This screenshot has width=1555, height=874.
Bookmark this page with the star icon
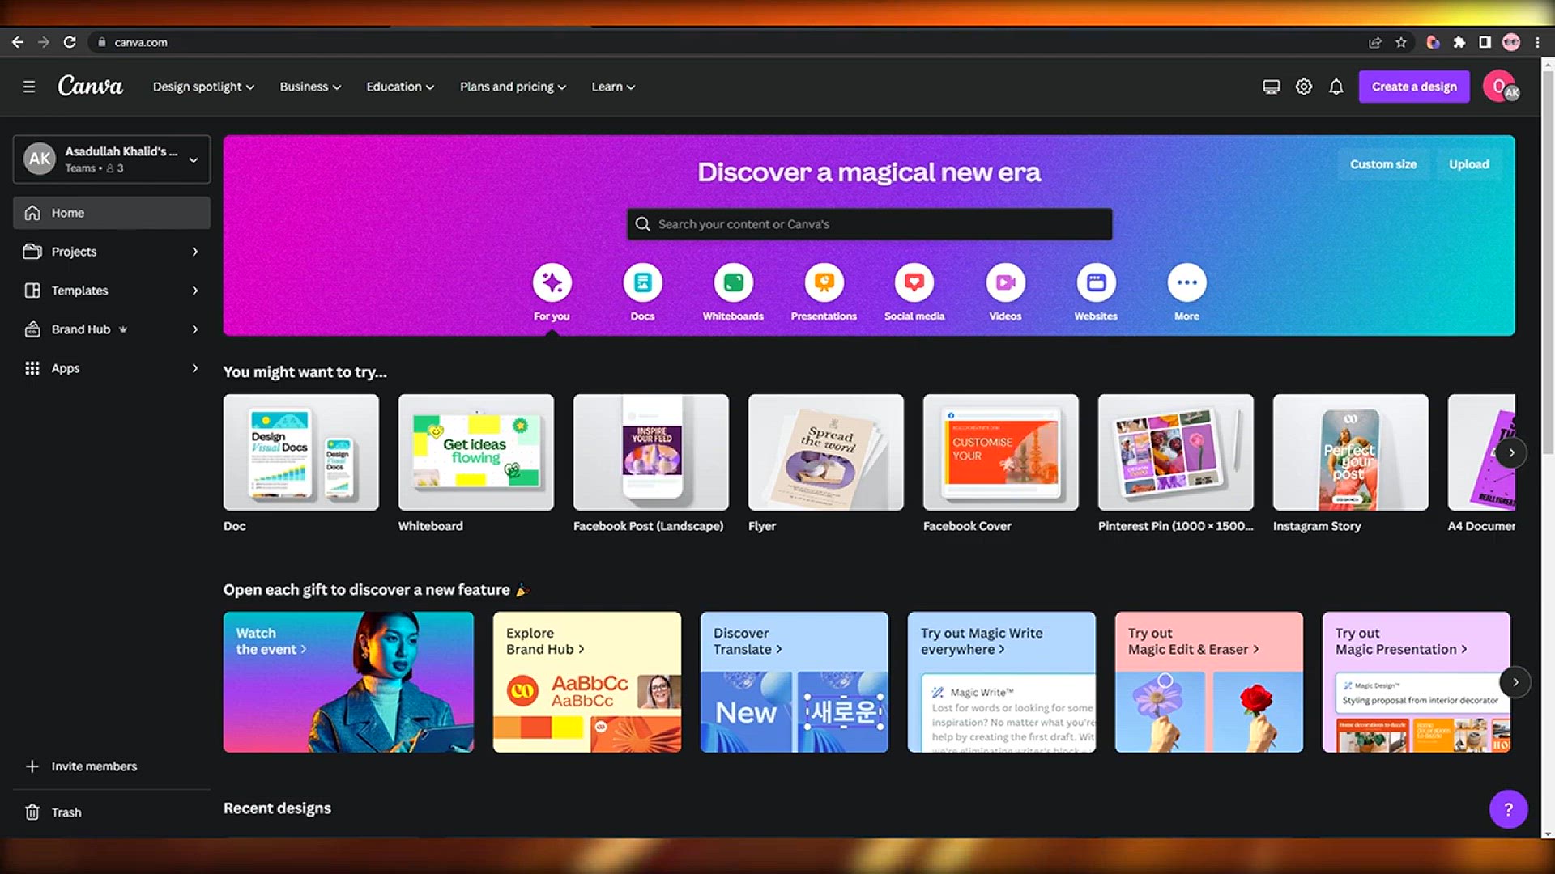point(1401,42)
